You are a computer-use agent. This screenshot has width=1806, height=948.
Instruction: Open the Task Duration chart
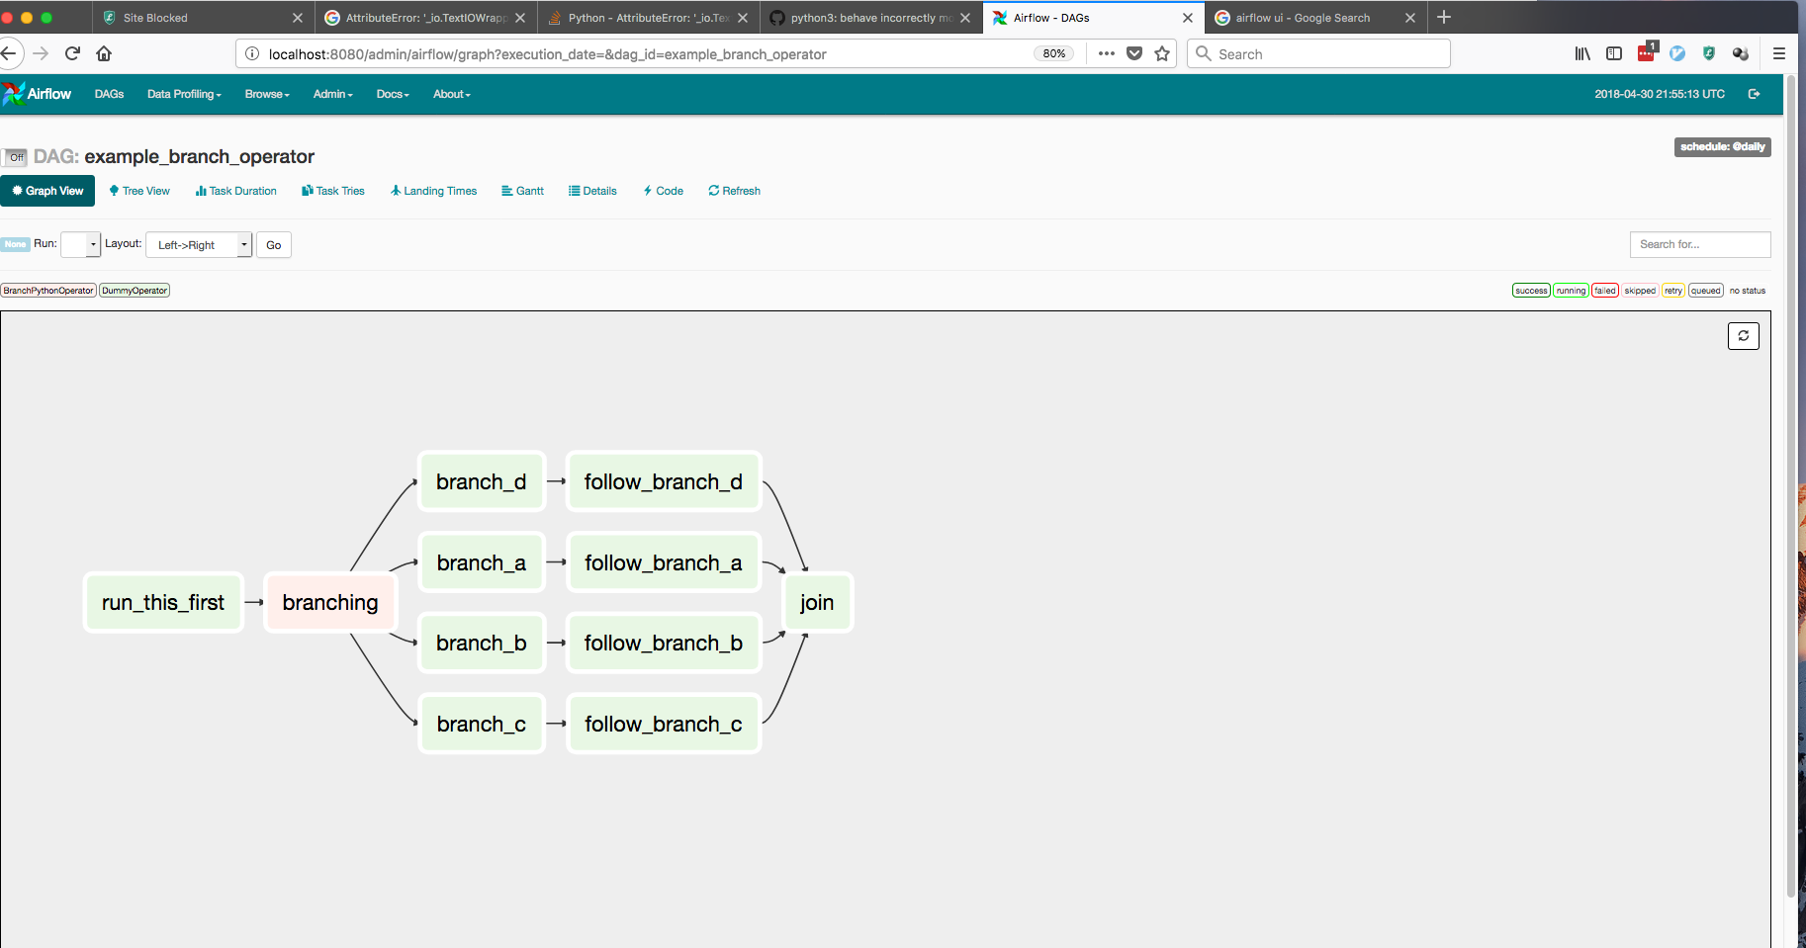(235, 191)
